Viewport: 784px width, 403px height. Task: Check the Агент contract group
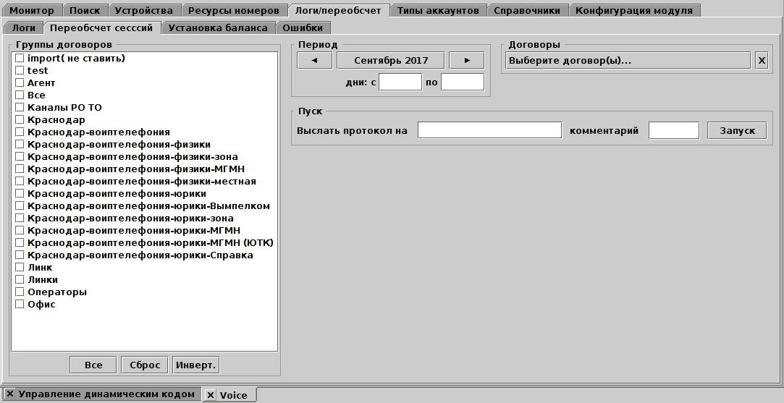point(20,82)
